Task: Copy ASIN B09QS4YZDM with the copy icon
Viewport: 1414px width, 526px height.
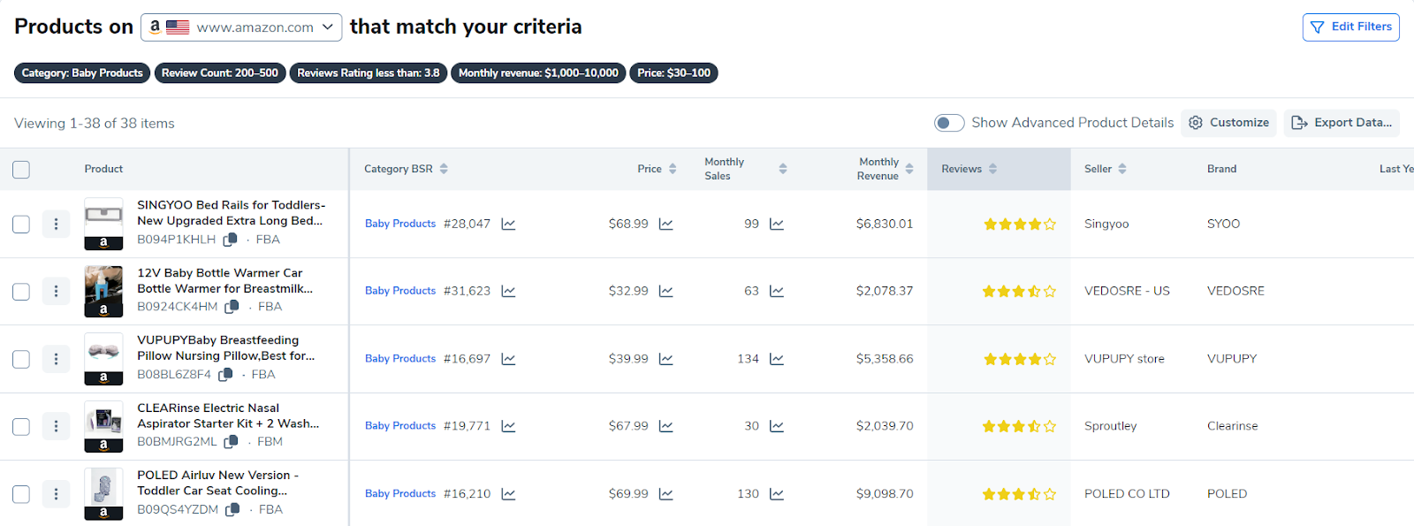Action: [233, 510]
